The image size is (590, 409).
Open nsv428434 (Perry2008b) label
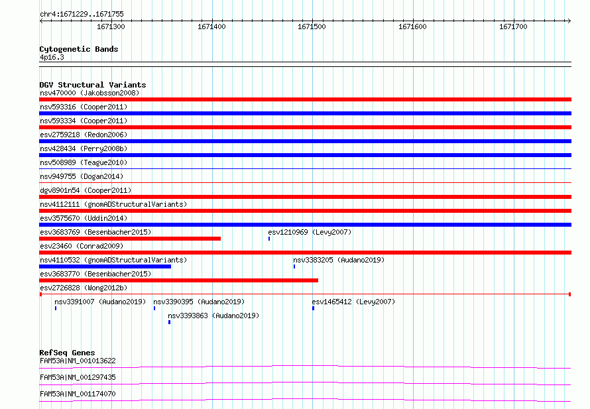[x=84, y=148]
